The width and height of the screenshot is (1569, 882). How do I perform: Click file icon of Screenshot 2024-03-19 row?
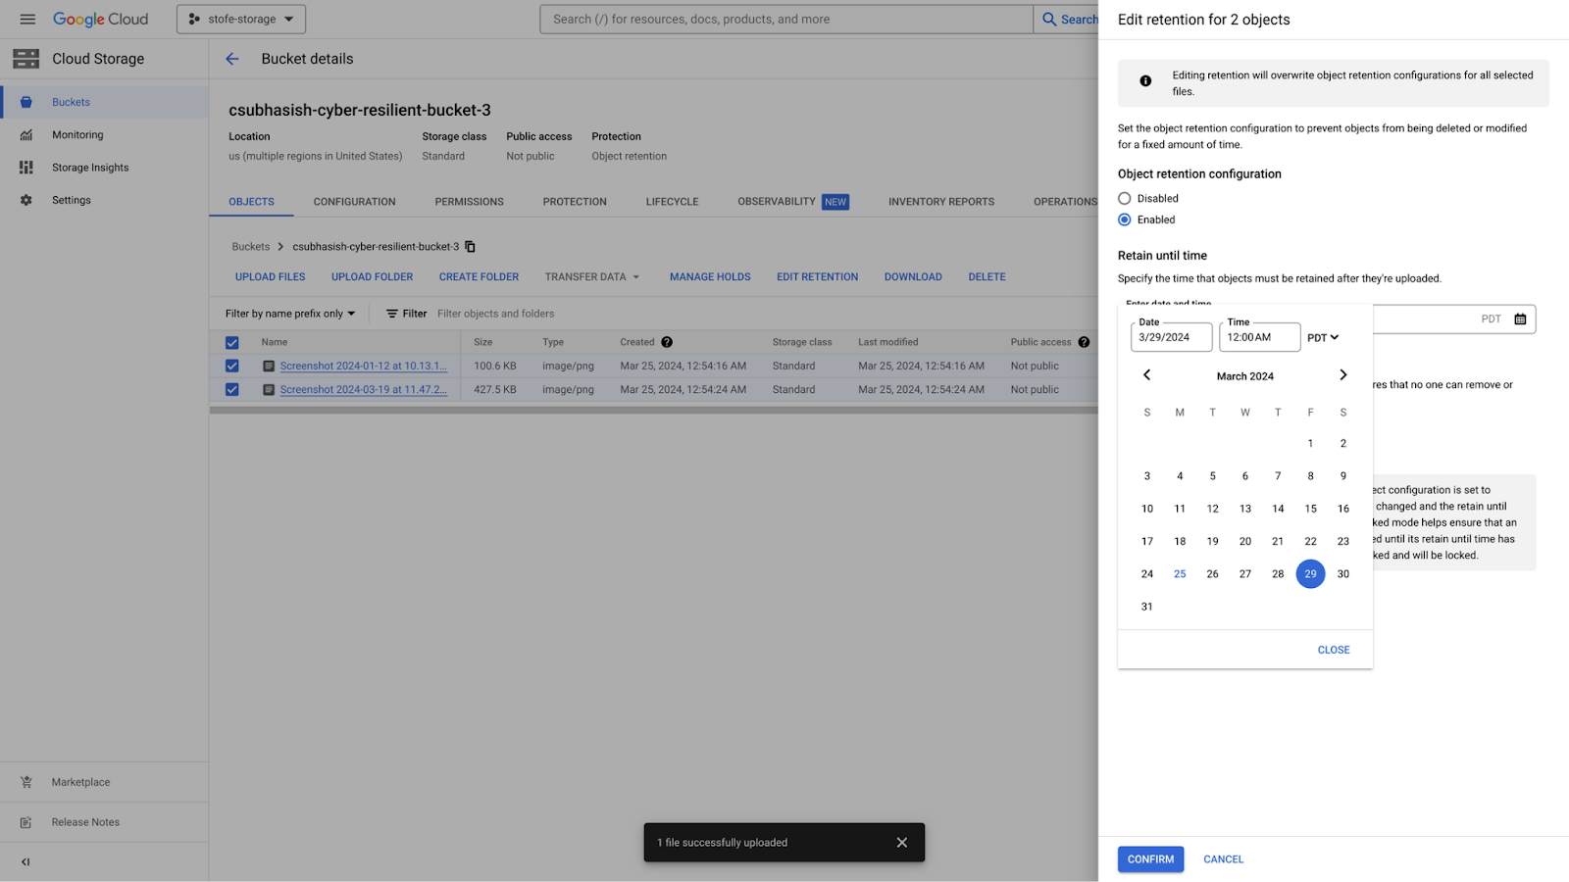tap(269, 389)
